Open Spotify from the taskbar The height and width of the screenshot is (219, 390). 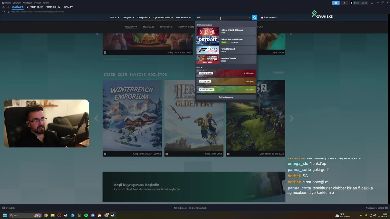(86, 215)
